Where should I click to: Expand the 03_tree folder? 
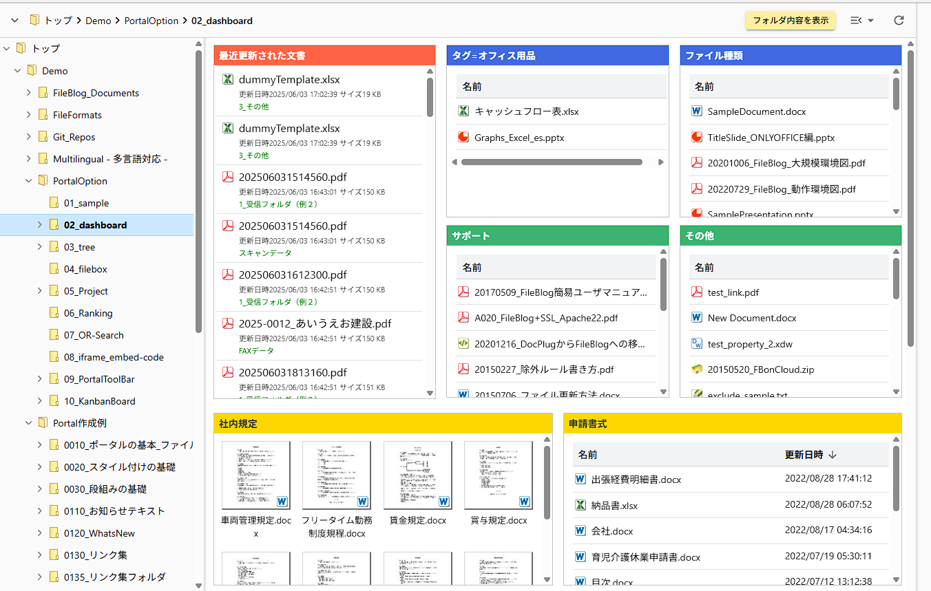click(x=40, y=247)
